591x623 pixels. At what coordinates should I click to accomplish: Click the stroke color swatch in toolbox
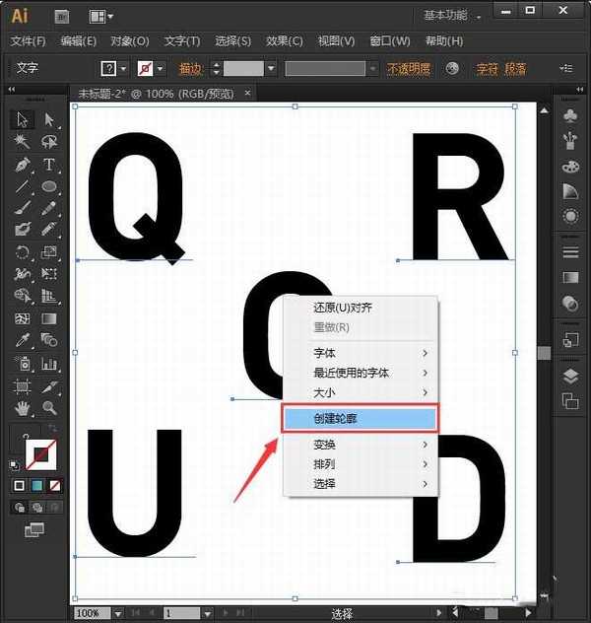coord(41,454)
